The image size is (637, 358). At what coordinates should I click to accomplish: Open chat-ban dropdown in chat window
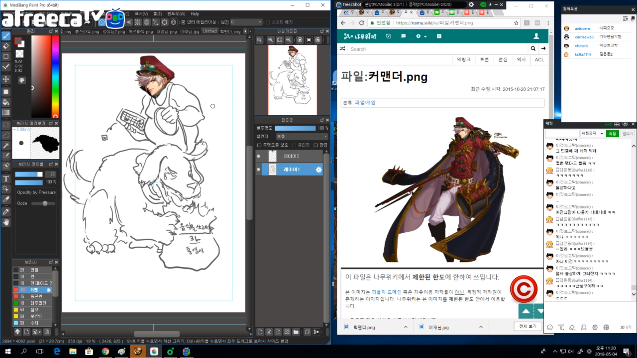pos(593,134)
